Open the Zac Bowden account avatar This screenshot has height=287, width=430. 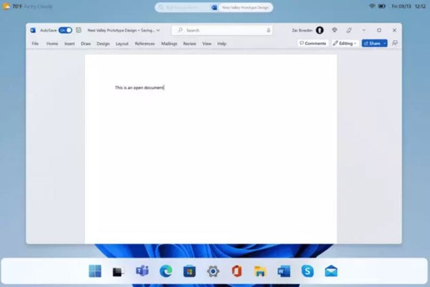tap(320, 30)
